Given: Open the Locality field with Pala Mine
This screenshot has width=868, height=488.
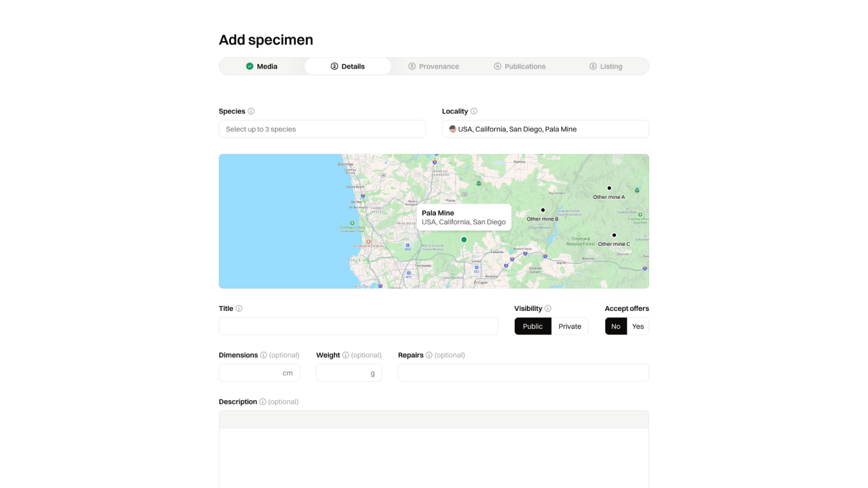Looking at the screenshot, I should click(x=546, y=129).
